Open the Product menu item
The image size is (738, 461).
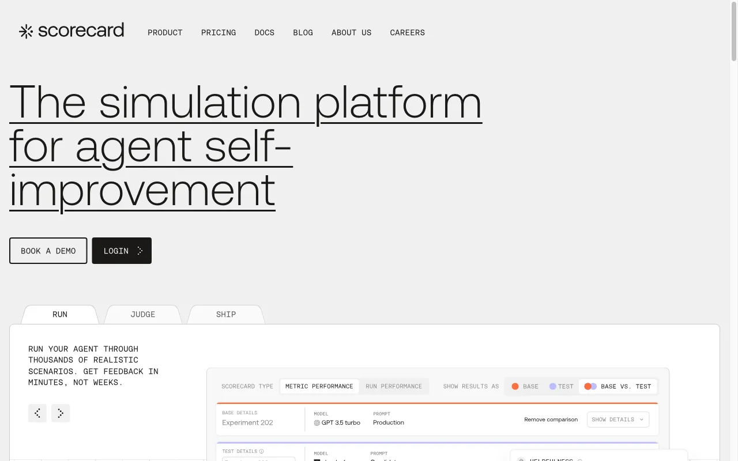(x=165, y=33)
